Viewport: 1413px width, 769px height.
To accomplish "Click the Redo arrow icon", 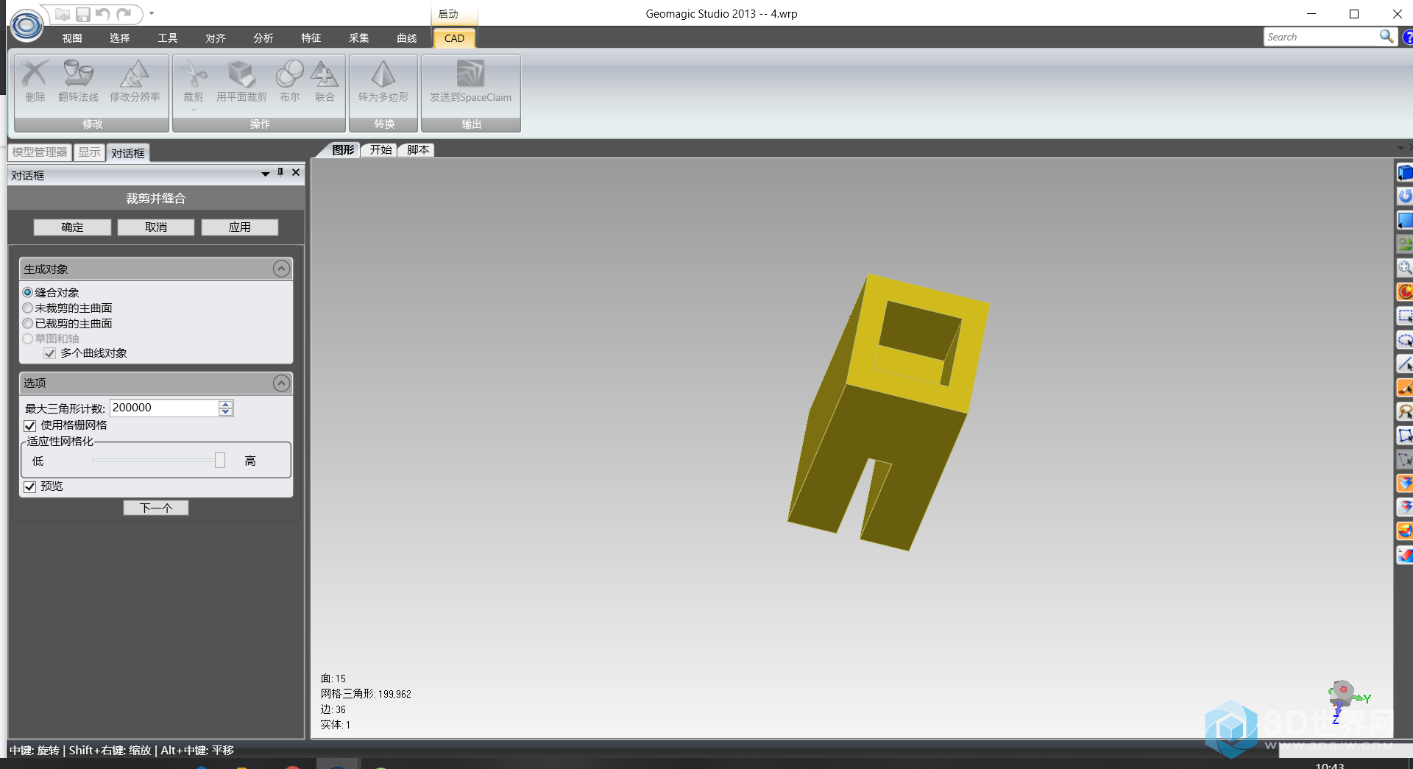I will click(124, 14).
